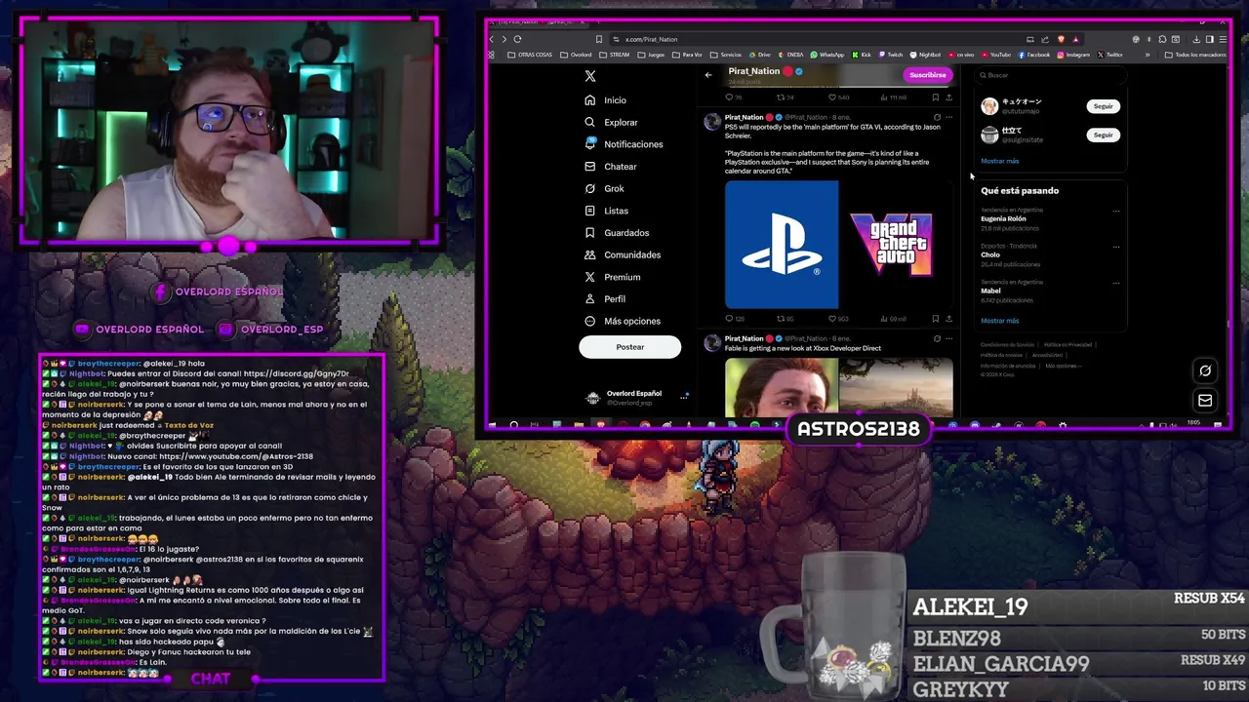Click back arrow beside Pirat_Nation header
The height and width of the screenshot is (702, 1249).
708,75
